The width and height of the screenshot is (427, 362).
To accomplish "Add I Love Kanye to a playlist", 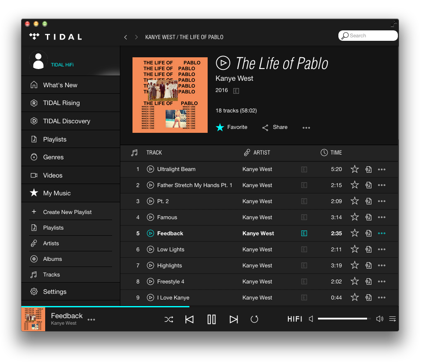I will 368,298.
